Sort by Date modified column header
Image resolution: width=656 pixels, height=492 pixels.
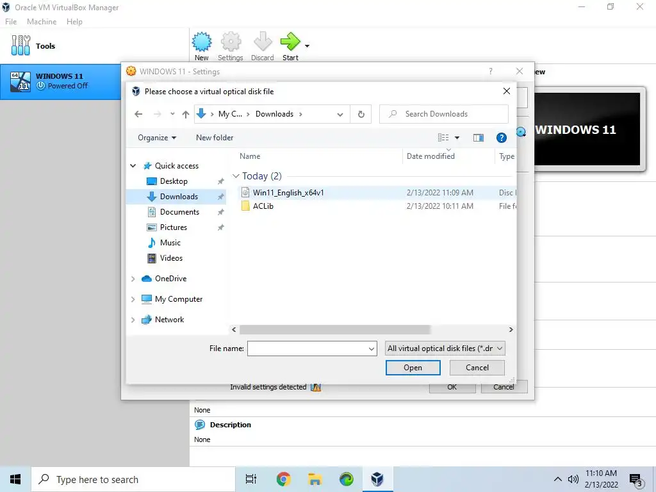(430, 156)
